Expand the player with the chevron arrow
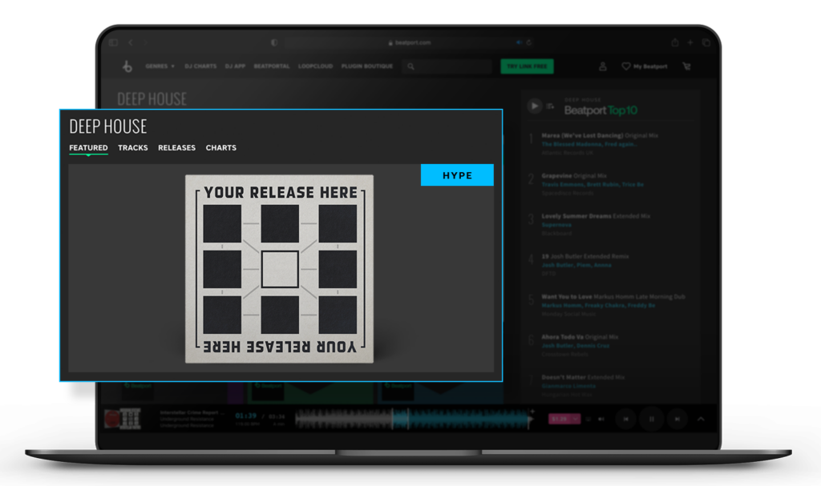Viewport: 821px width, 486px height. click(700, 419)
